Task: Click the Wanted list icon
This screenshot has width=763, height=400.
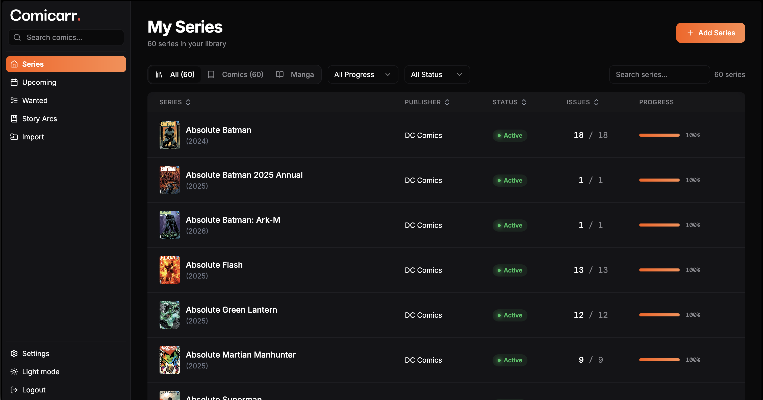Action: coord(14,101)
